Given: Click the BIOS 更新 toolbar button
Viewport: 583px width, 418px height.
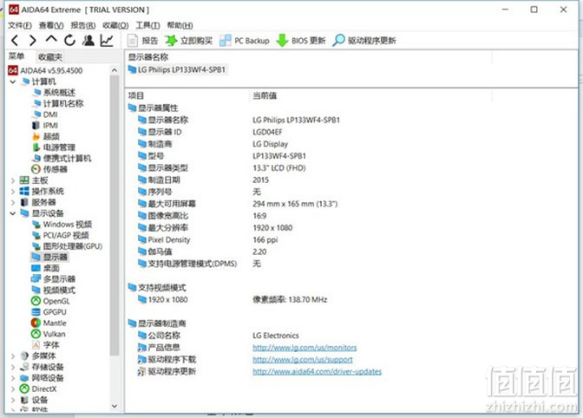Looking at the screenshot, I should tap(301, 41).
